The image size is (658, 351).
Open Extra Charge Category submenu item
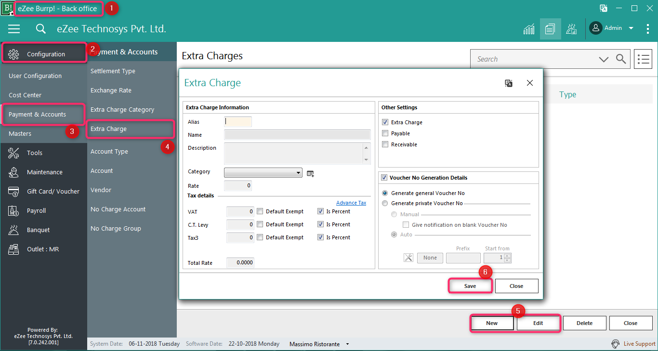(122, 110)
